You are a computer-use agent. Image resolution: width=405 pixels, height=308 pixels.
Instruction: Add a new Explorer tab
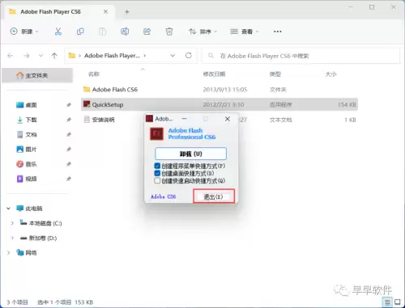(x=127, y=12)
